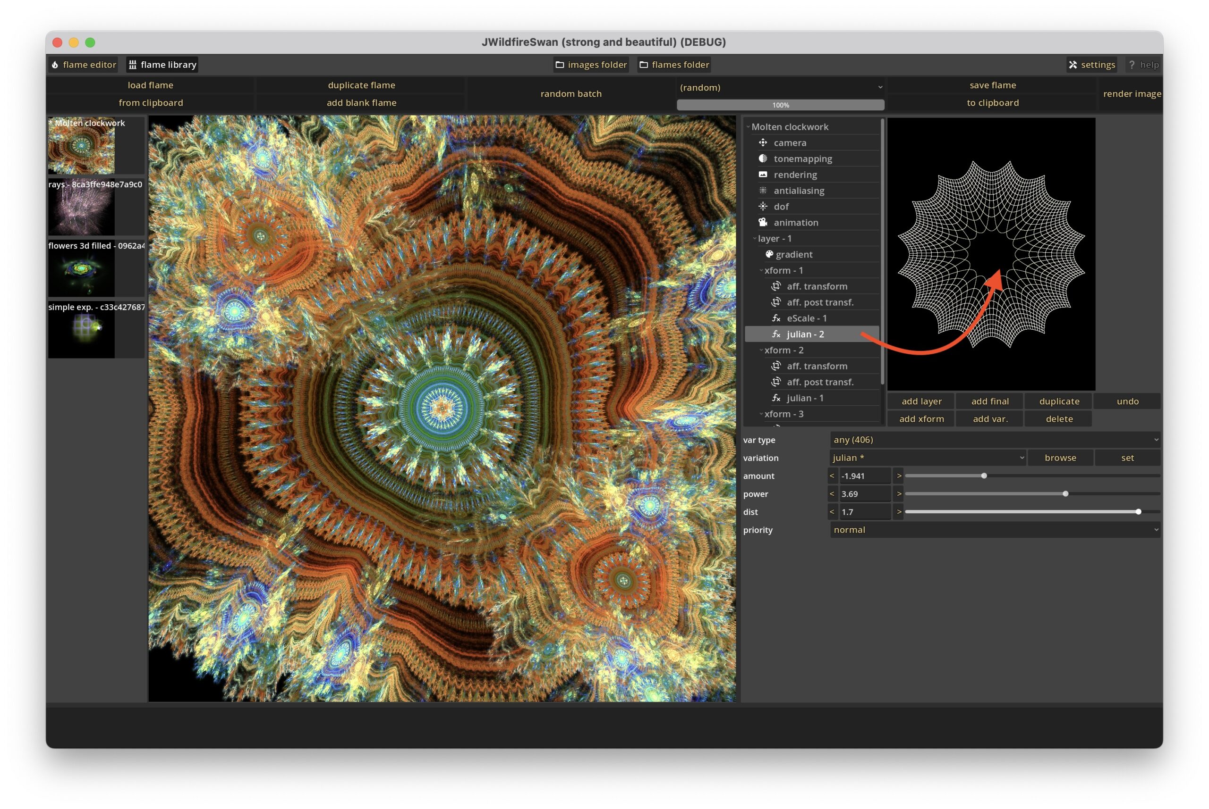Screen dimensions: 1209x809
Task: Switch to the flame library tab
Action: tap(162, 65)
